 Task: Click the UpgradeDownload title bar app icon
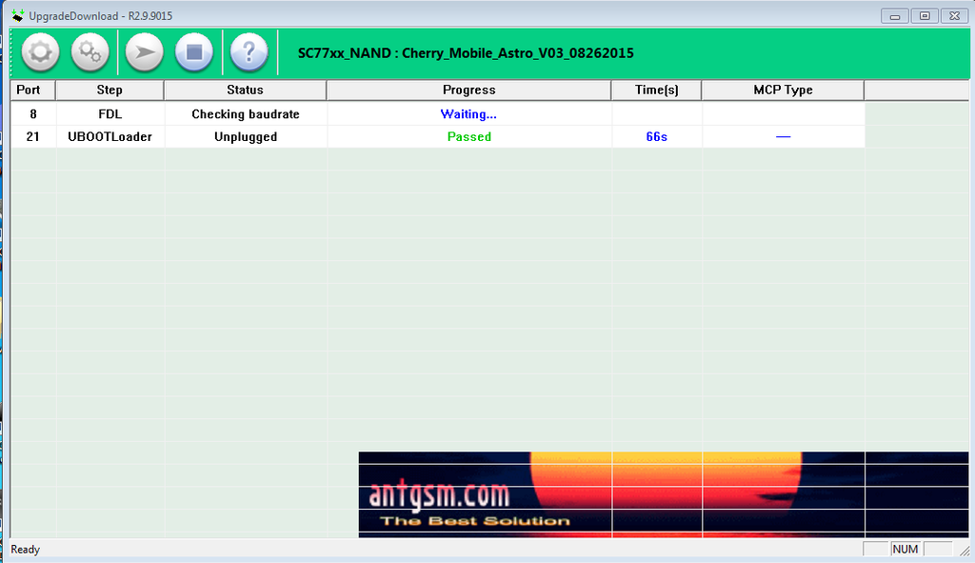17,15
